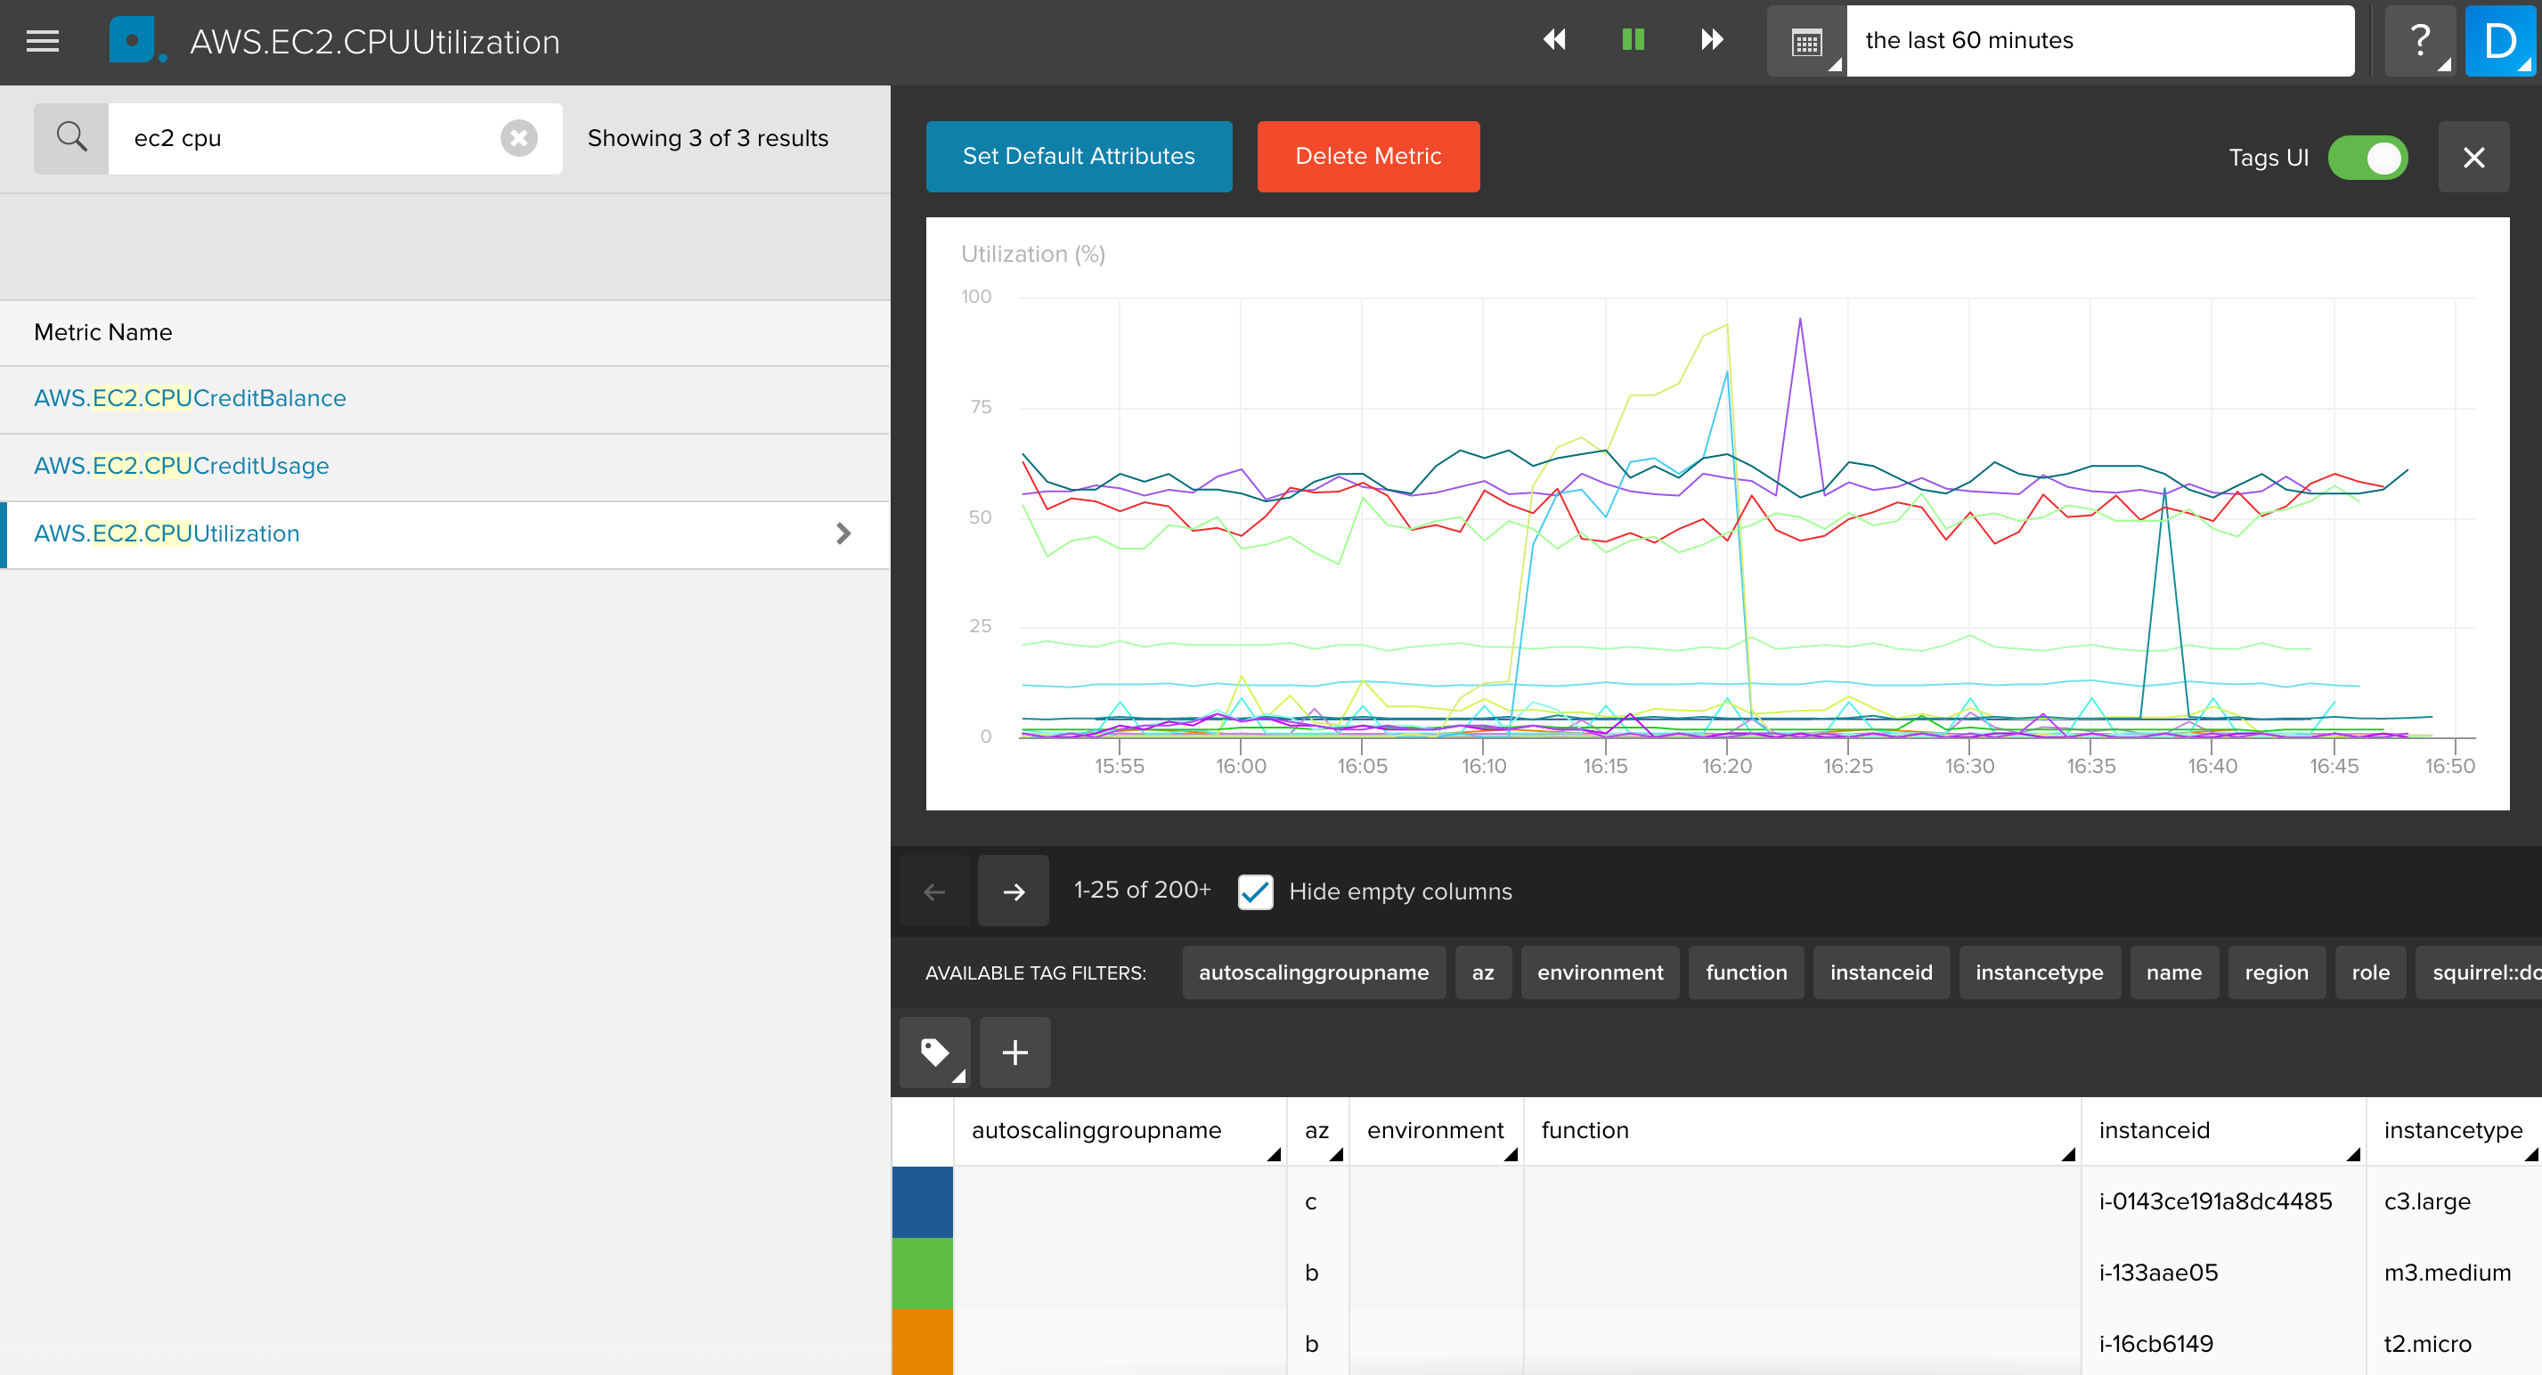This screenshot has height=1375, width=2542.
Task: Clear the ec2 cpu search text
Action: pos(519,138)
